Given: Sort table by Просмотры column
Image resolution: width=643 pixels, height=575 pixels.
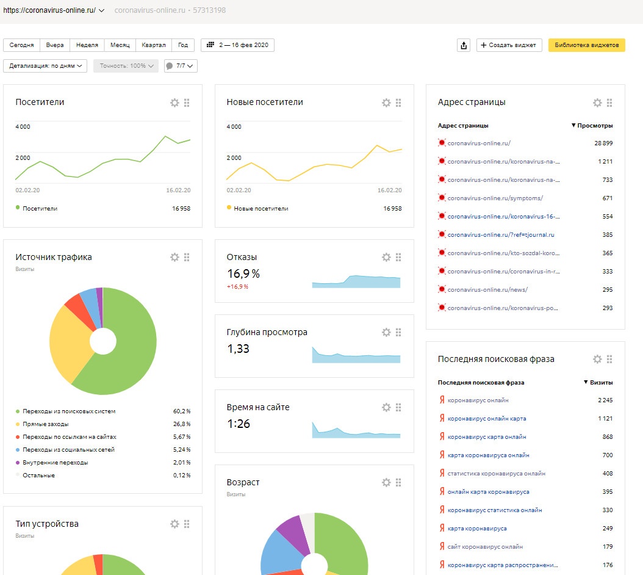Looking at the screenshot, I should (x=592, y=126).
